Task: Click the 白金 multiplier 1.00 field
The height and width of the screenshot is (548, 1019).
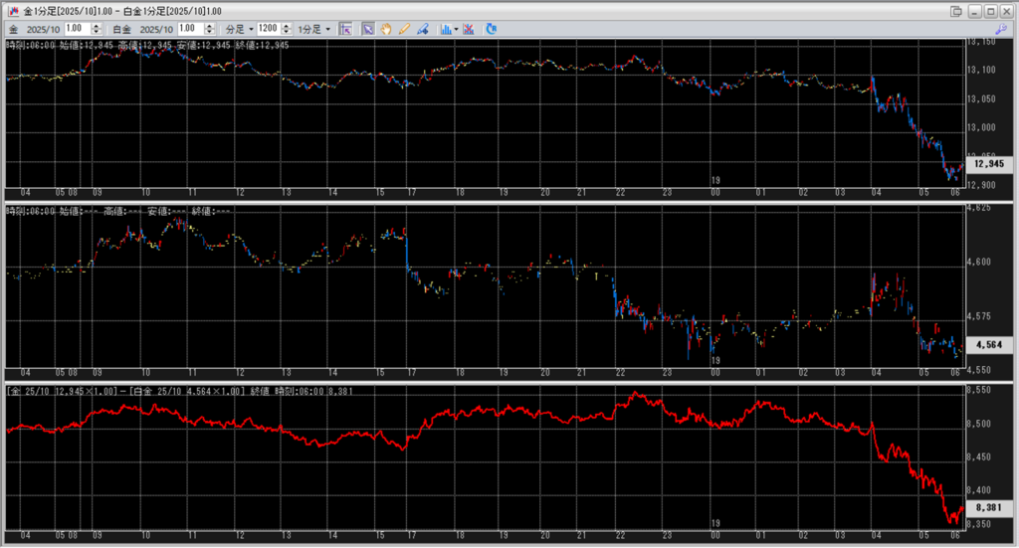Action: pyautogui.click(x=188, y=29)
